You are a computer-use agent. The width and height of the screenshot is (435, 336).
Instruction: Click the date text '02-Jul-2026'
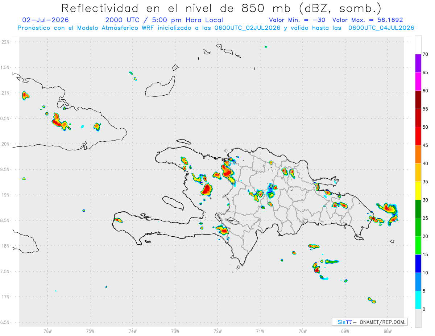[x=45, y=20]
